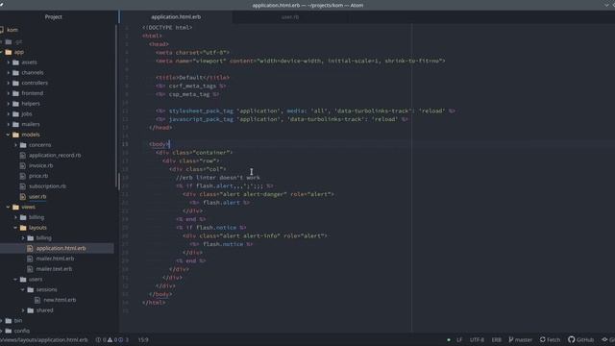Click cursor position 15:9 in status bar
The image size is (615, 346).
[143, 340]
